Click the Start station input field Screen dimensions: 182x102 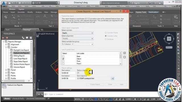(69, 73)
